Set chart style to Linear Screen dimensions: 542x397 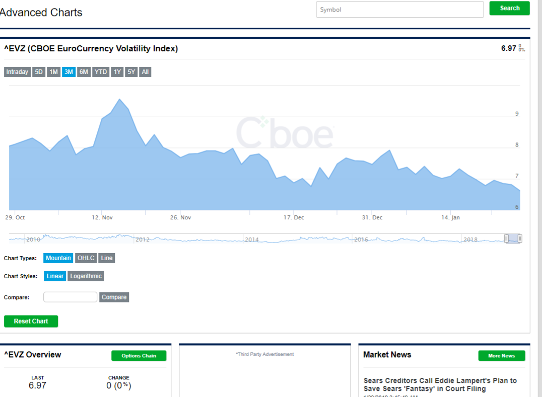pyautogui.click(x=55, y=276)
